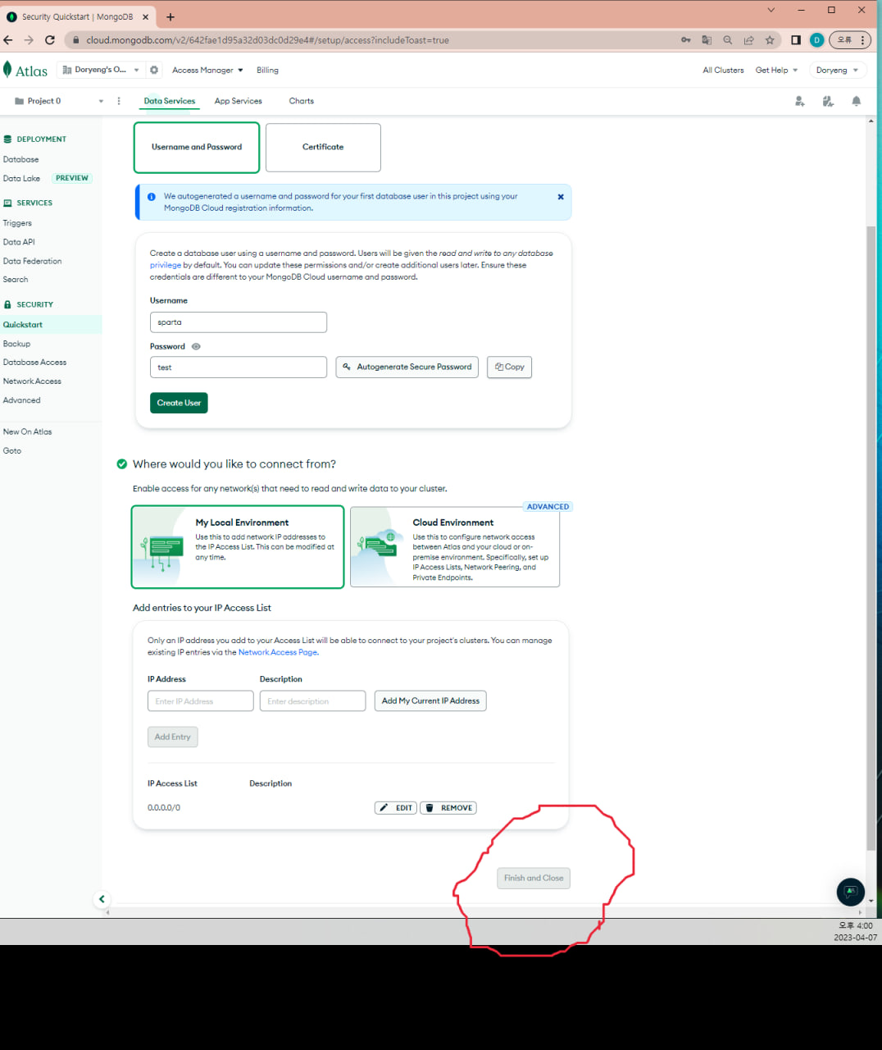
Task: View site info lock icon
Action: click(75, 39)
